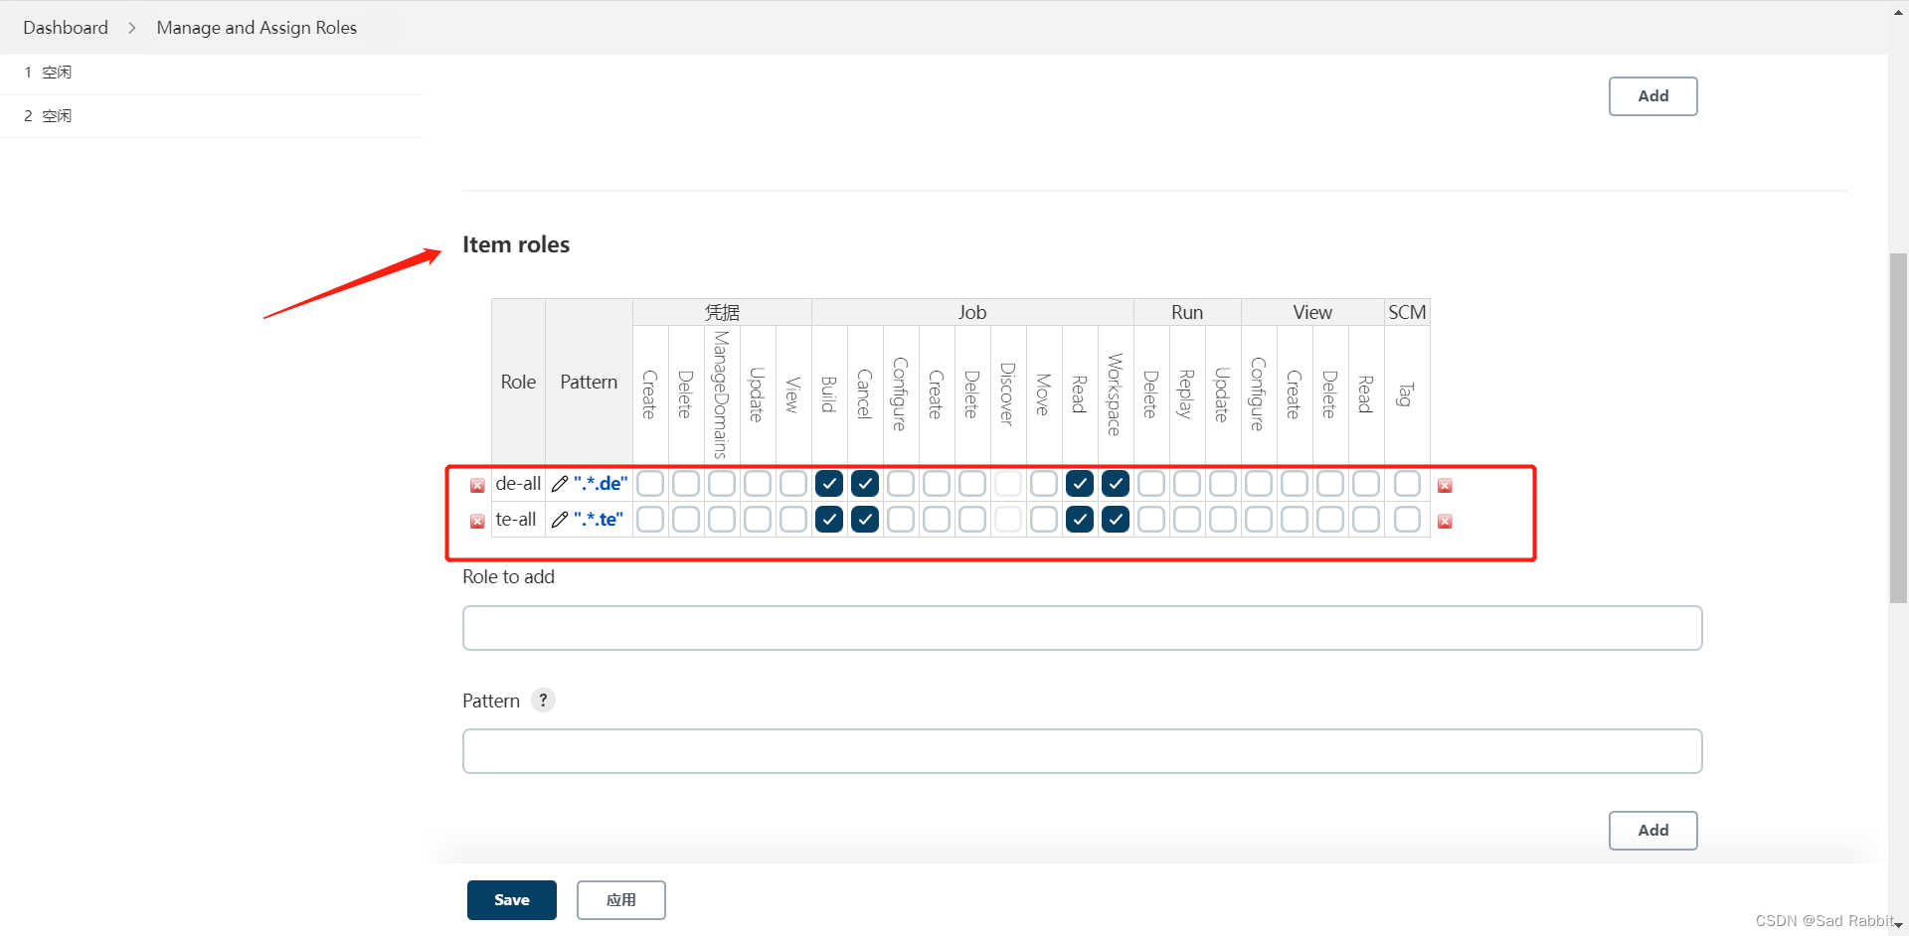Edit the de-all pattern pencil icon
This screenshot has height=936, width=1909.
click(x=560, y=484)
